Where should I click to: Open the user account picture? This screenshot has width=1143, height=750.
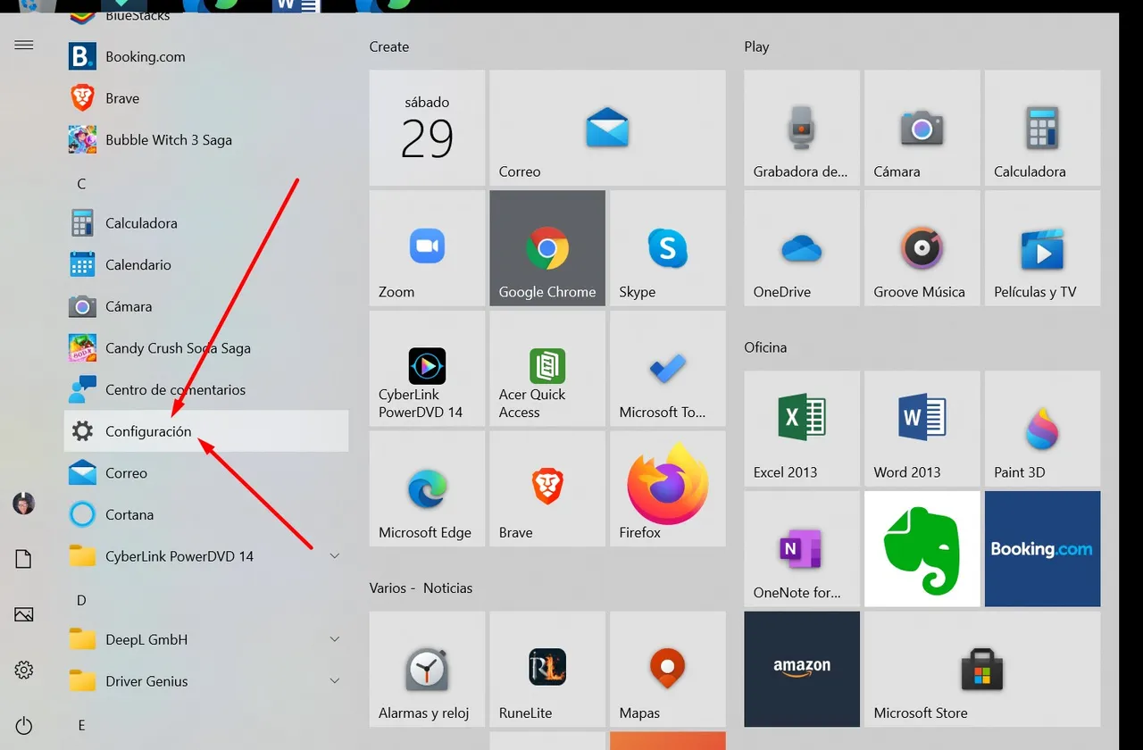pos(24,503)
